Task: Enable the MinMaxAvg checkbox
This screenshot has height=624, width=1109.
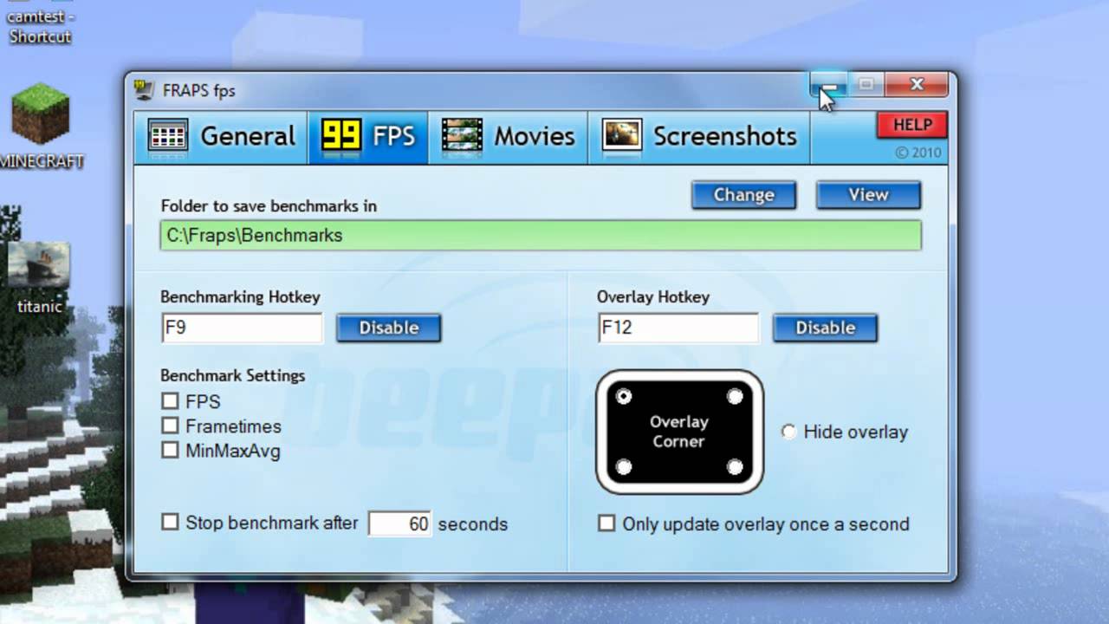Action: (x=170, y=450)
